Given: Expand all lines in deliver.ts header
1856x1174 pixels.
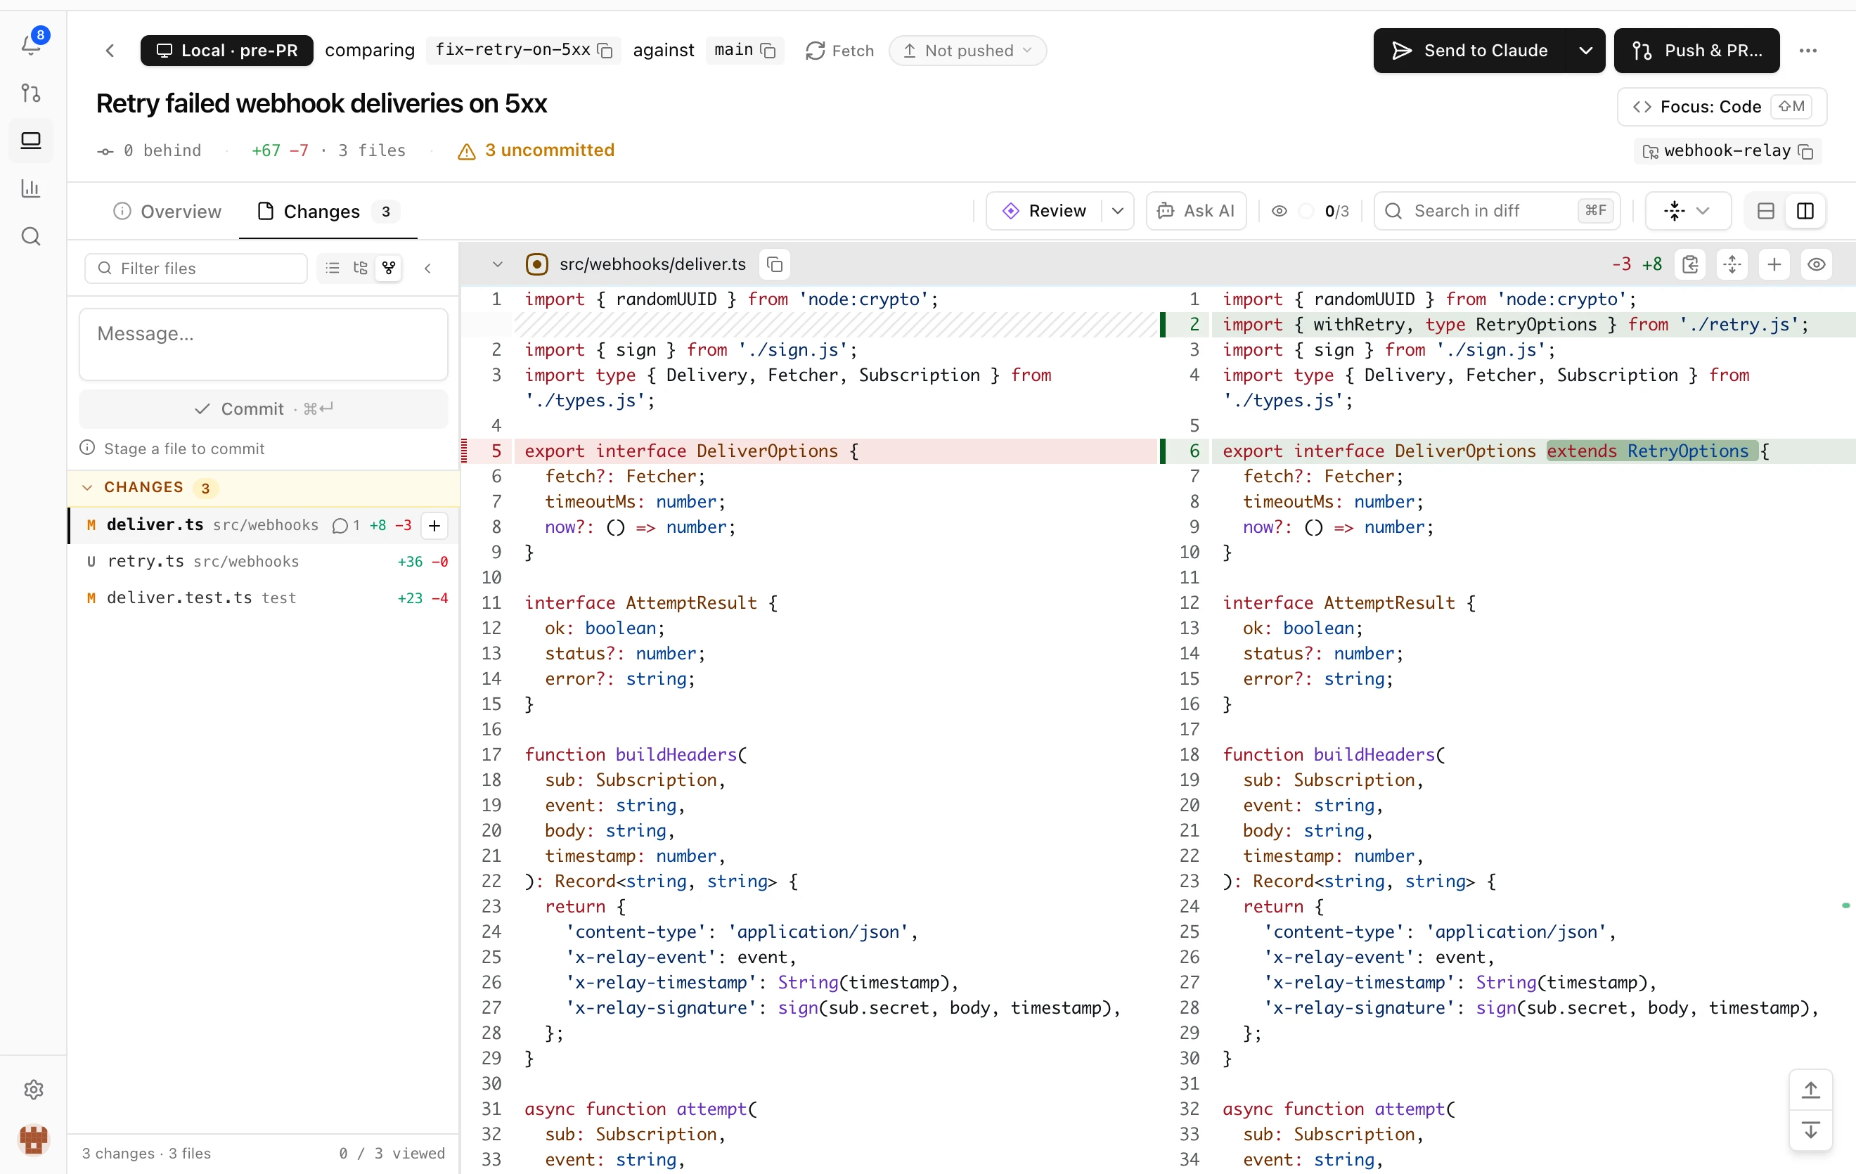Looking at the screenshot, I should coord(1732,264).
